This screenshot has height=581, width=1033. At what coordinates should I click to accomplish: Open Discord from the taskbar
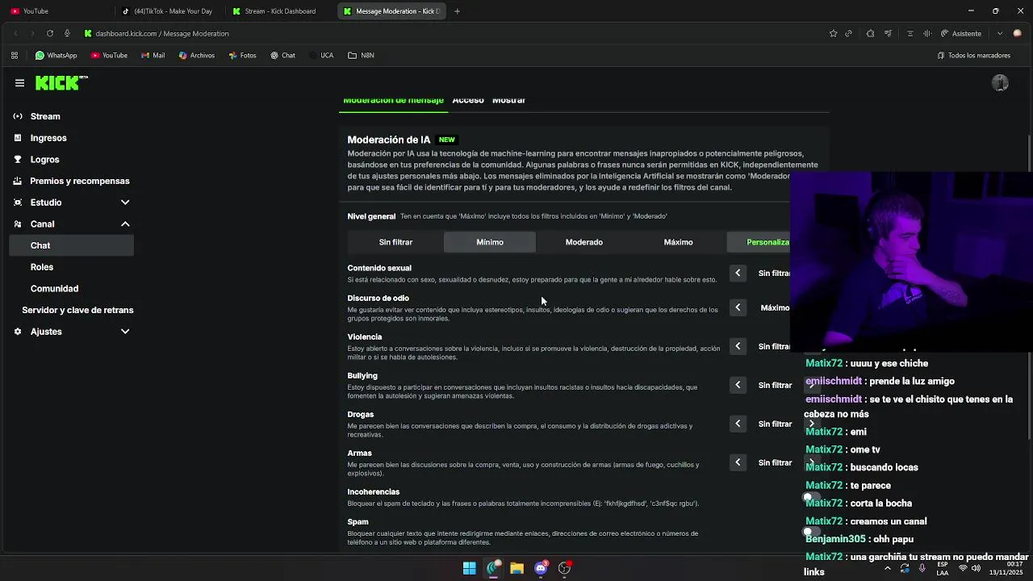pyautogui.click(x=541, y=568)
